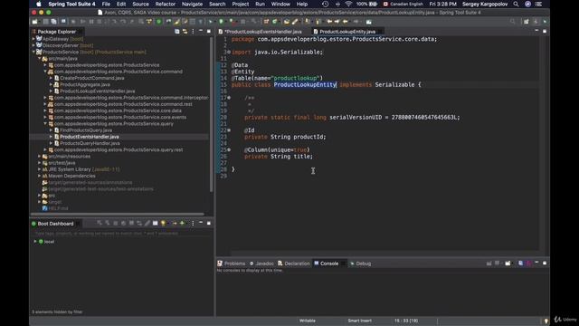Collapse the ProductsService.query package
This screenshot has height=326, width=579.
pos(45,124)
